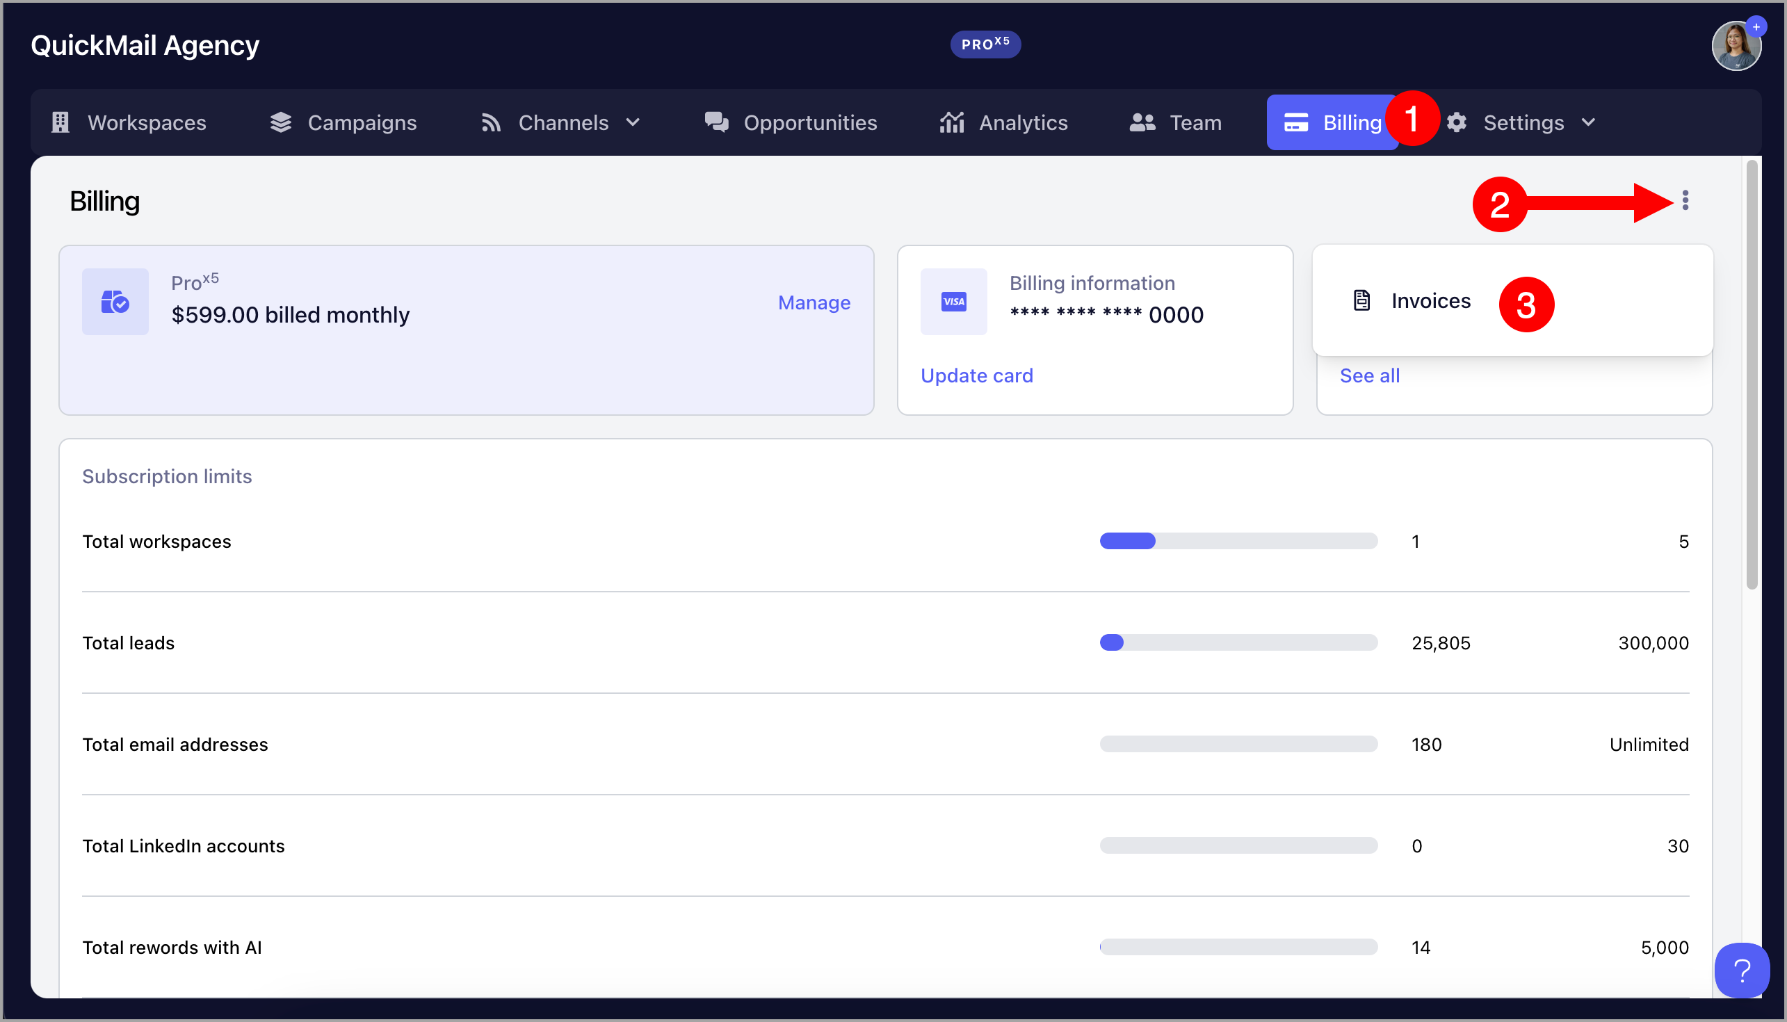Image resolution: width=1787 pixels, height=1022 pixels.
Task: Click the Total leads label
Action: point(129,643)
